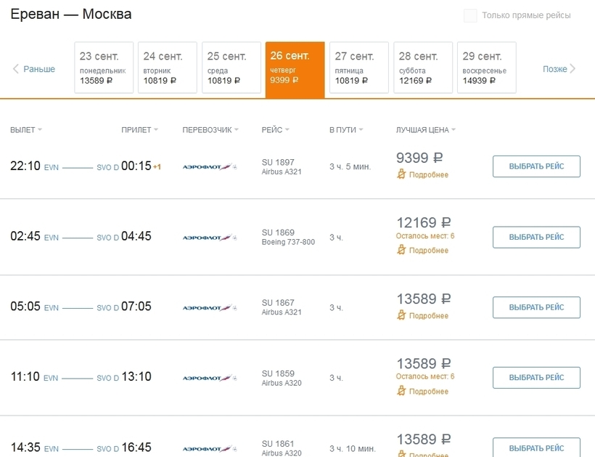Screen dimensions: 595x457
Task: Sort flights by 'Прилет' column
Action: click(x=139, y=130)
